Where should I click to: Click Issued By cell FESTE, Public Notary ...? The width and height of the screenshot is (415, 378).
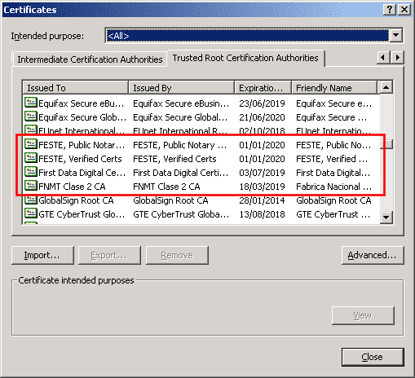tap(179, 145)
